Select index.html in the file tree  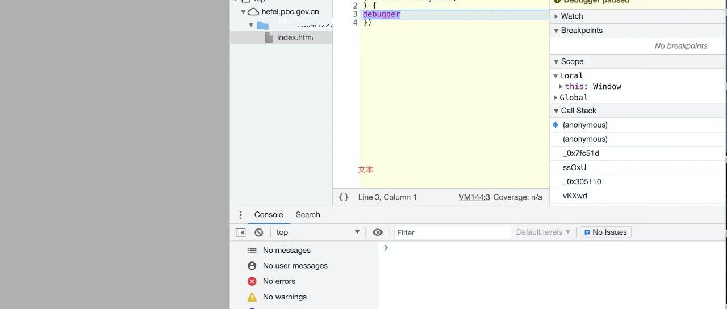click(295, 37)
